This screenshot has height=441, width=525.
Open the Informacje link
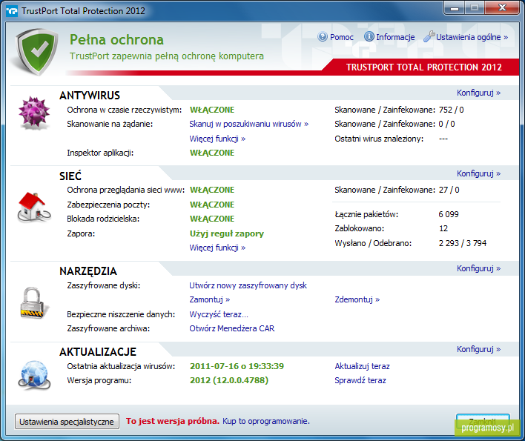pos(395,37)
